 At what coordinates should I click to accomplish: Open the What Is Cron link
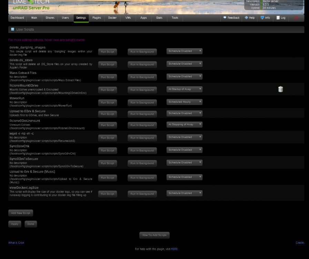click(16, 243)
